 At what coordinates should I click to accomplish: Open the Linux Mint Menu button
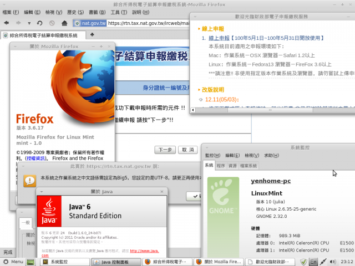click(13, 262)
